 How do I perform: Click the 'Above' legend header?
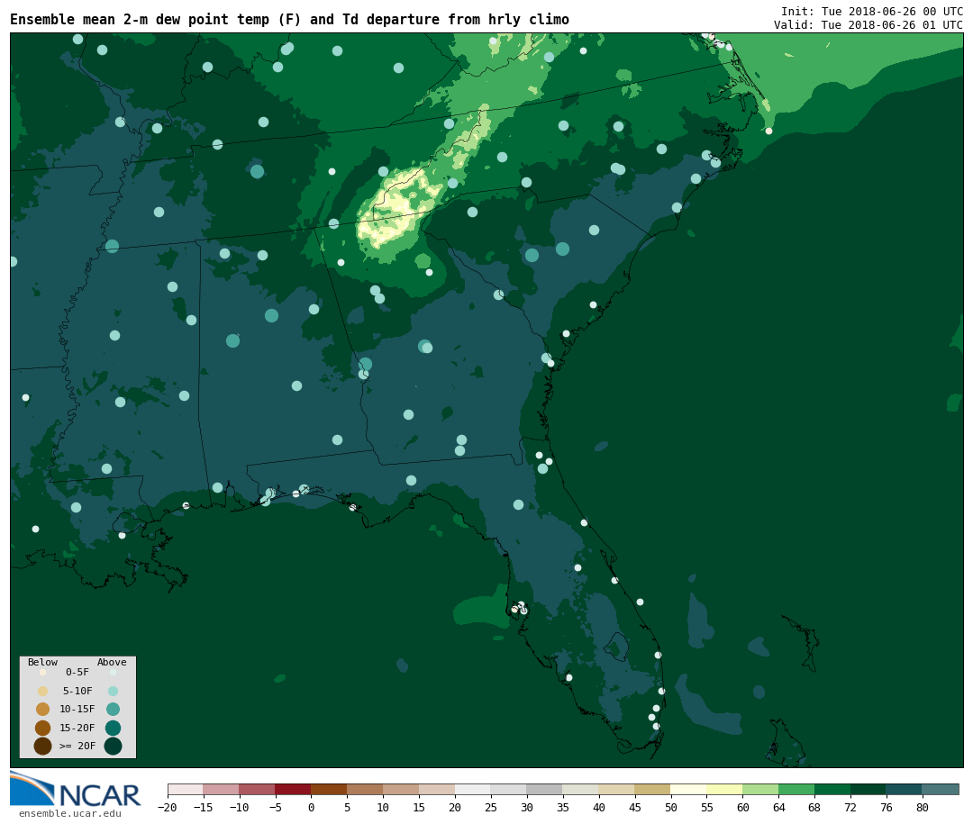click(x=112, y=662)
